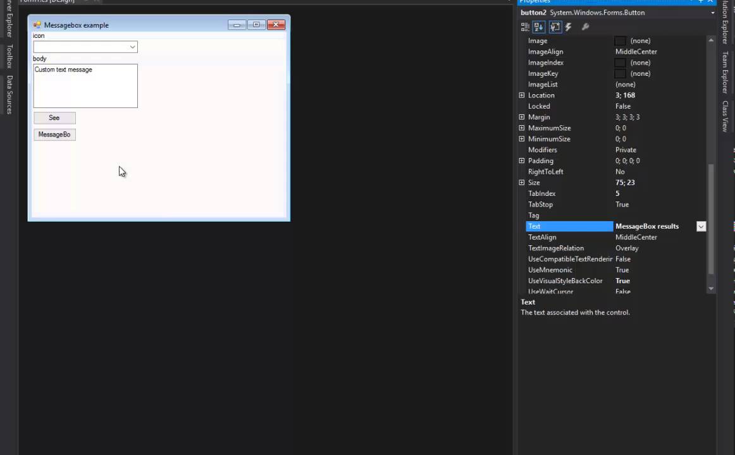Expand the MaximumSize property
Screen dimensions: 735x455
point(522,128)
